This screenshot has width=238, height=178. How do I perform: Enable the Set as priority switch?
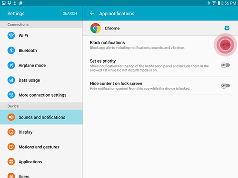click(226, 65)
